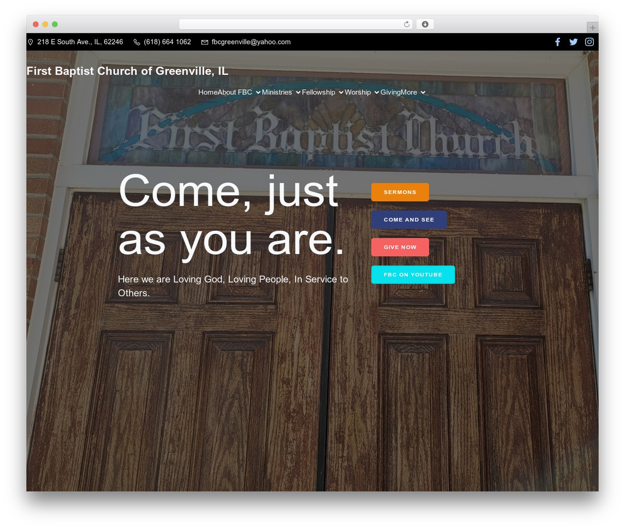Select the Worship menu item
This screenshot has height=529, width=625.
[358, 92]
